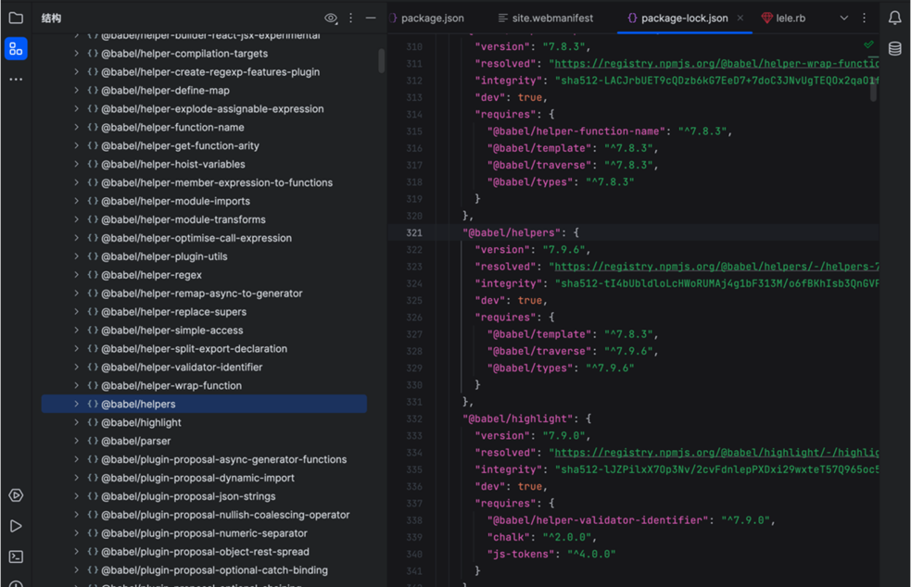Select @babel/helper-plugin-utils in tree
Screen dimensions: 911x587
coord(164,256)
